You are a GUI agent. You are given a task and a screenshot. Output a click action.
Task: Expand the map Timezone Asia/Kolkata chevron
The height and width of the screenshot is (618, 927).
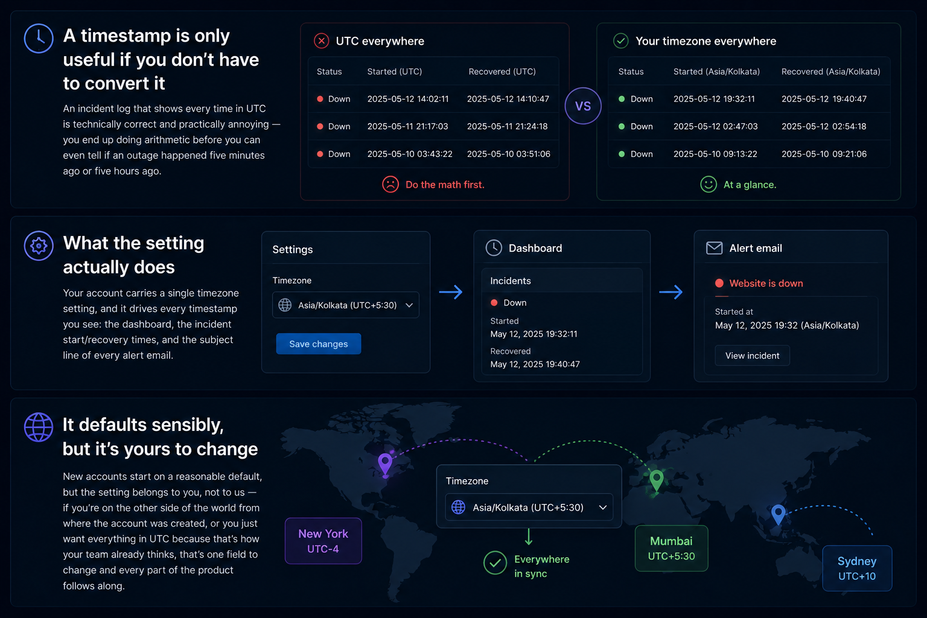pos(602,508)
